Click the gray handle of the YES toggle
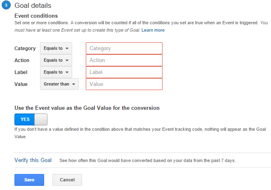 pyautogui.click(x=41, y=119)
